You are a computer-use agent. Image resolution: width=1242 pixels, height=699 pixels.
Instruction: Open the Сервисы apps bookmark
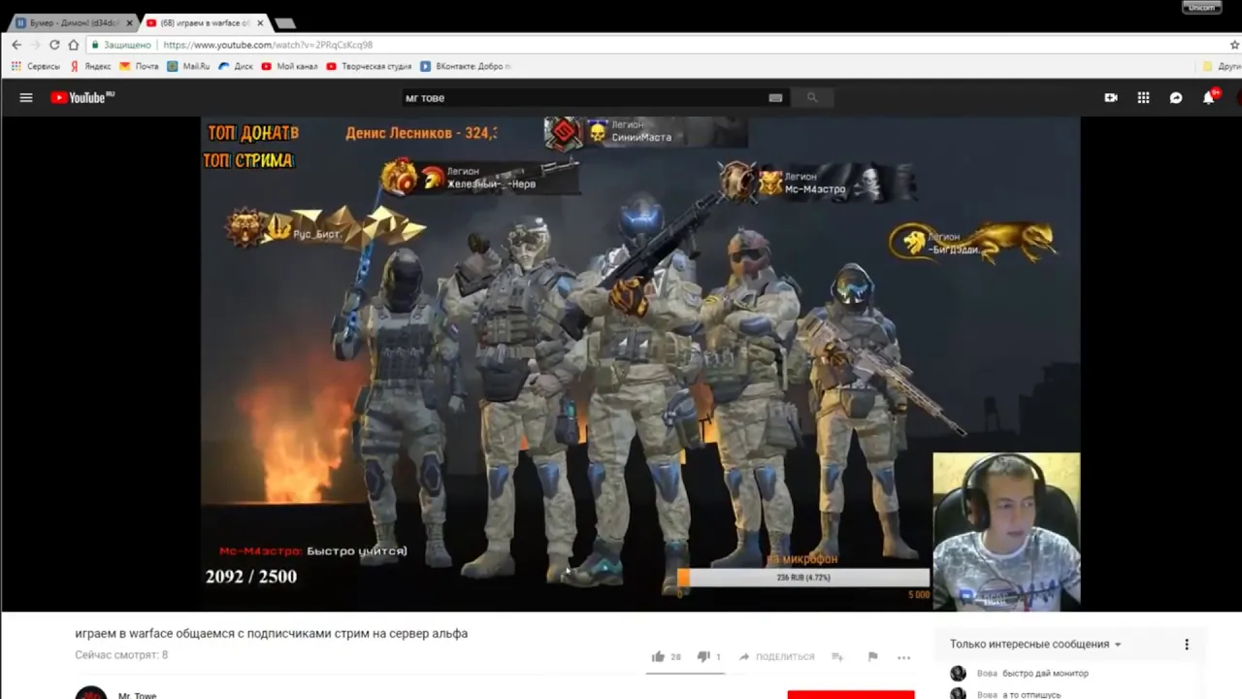click(36, 66)
